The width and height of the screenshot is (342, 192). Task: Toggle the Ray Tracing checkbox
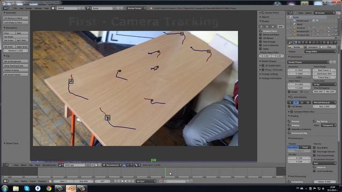point(314,121)
